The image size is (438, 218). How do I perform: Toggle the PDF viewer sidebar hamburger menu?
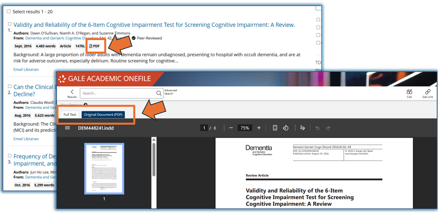(67, 128)
